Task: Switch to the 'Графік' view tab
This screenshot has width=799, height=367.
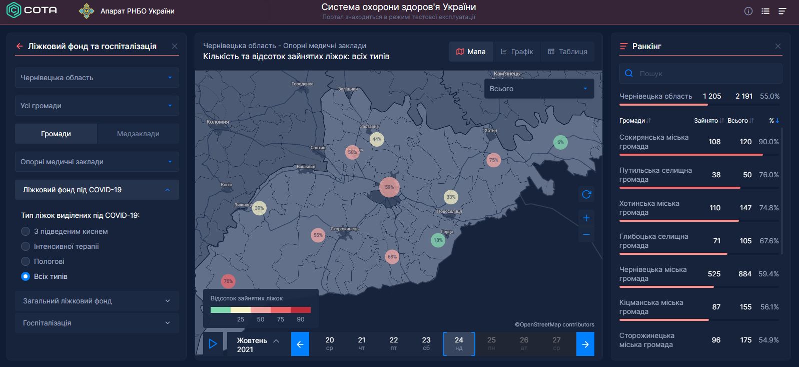Action: (517, 52)
